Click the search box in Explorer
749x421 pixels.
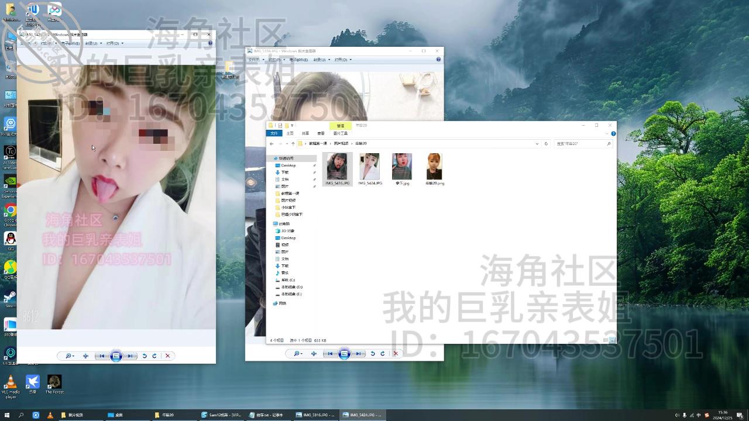pyautogui.click(x=582, y=143)
